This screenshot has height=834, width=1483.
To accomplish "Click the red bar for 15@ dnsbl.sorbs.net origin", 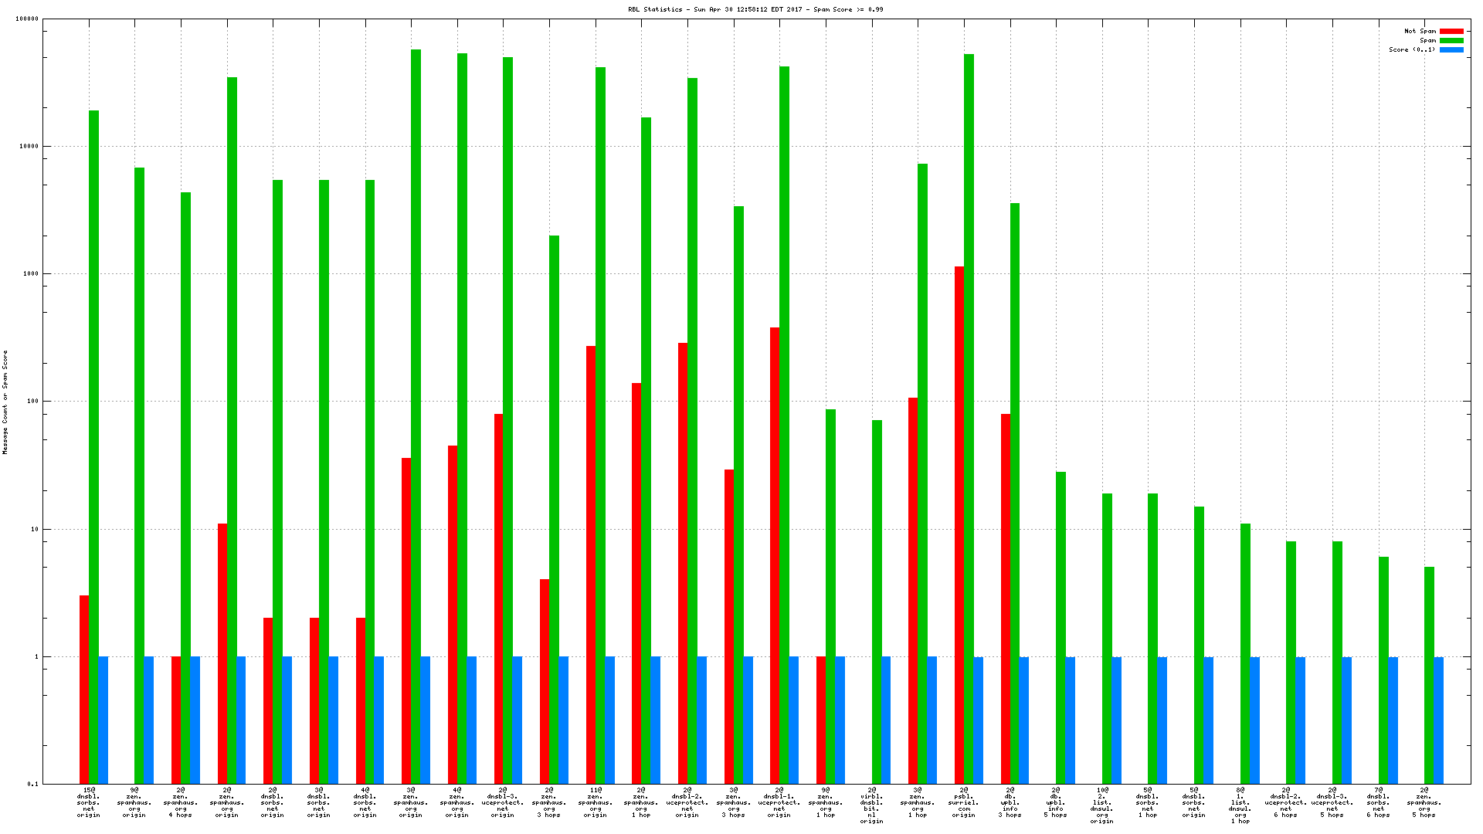I will coord(84,689).
